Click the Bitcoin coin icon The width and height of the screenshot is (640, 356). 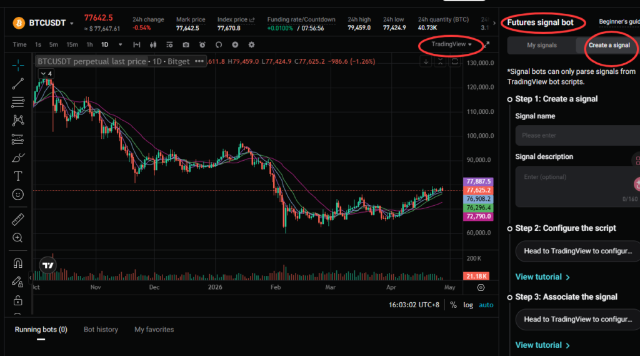[x=18, y=23]
